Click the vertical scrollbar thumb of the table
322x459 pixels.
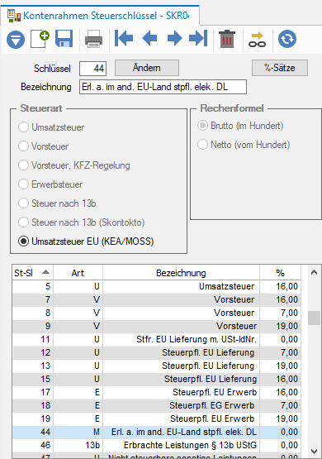tap(314, 318)
